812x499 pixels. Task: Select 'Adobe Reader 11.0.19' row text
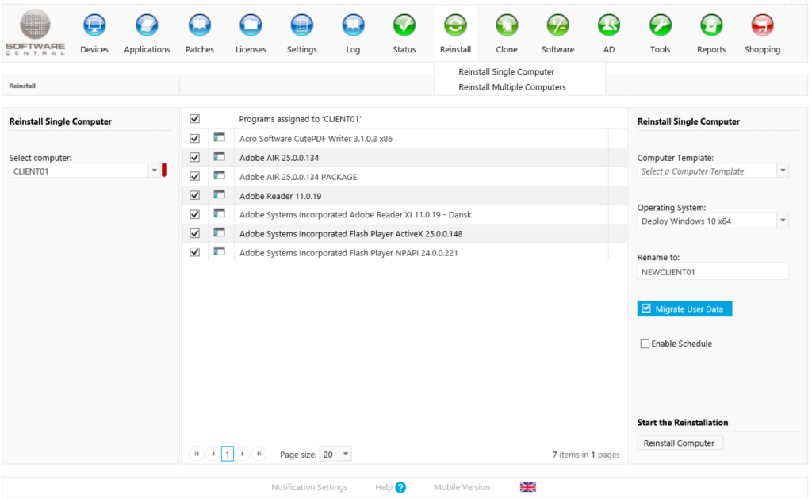pyautogui.click(x=280, y=196)
